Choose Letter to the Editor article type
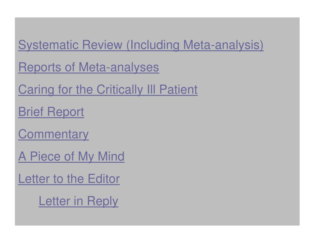This screenshot has height=239, width=318. pos(69,179)
